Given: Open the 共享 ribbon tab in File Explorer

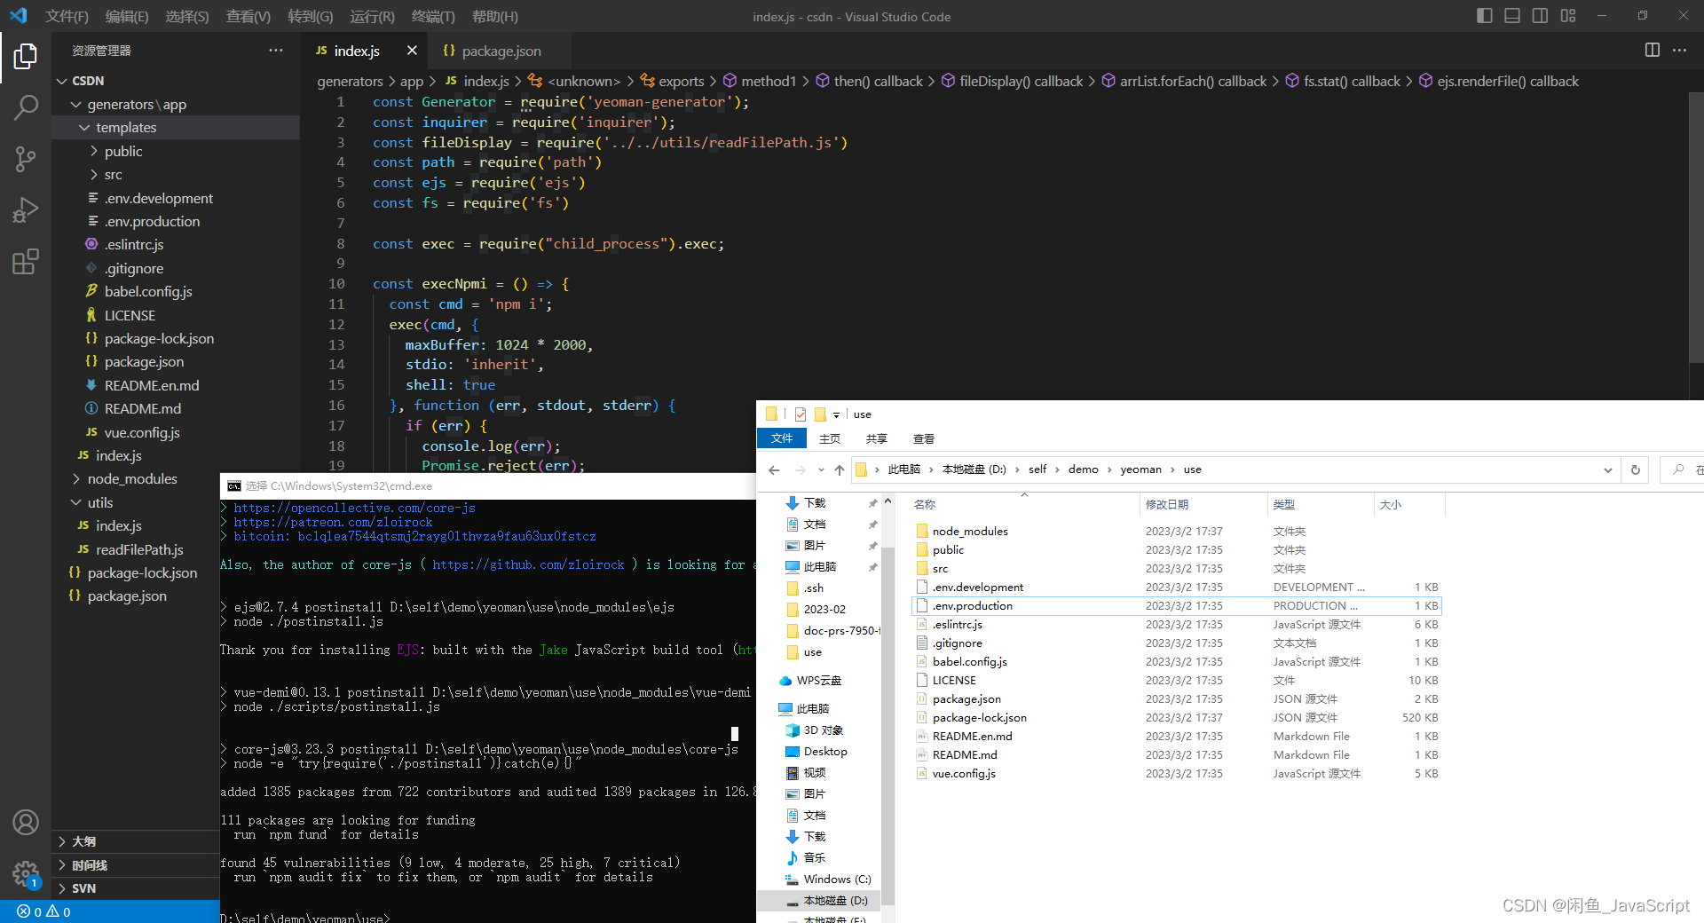Looking at the screenshot, I should click(x=877, y=438).
